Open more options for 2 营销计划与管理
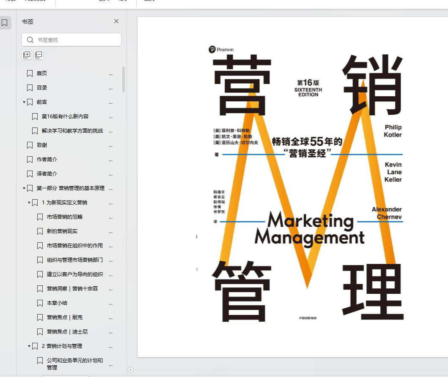The image size is (448, 377). pos(110,347)
